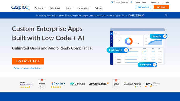
Task: Click the GetApp logo
Action: (x=77, y=84)
